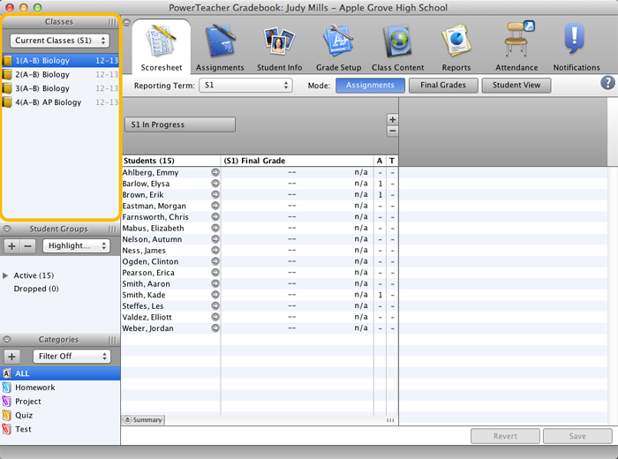
Task: Select the ALL category
Action: [x=60, y=373]
